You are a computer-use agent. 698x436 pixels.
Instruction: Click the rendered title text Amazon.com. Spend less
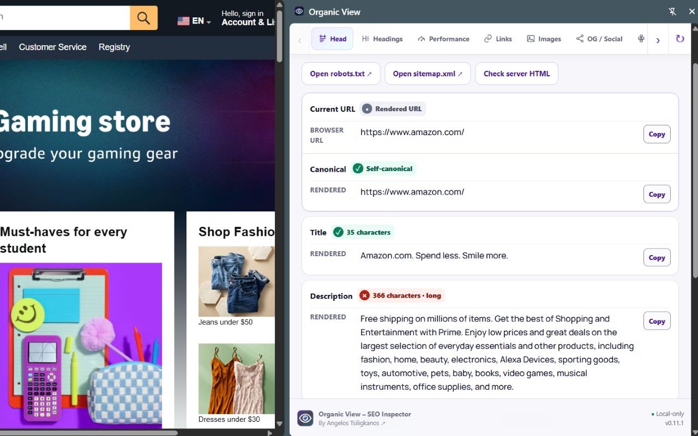[x=434, y=255]
